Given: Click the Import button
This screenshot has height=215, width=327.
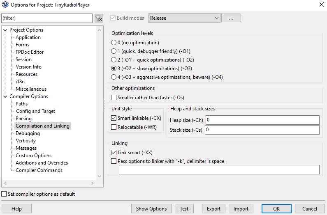Looking at the screenshot, I should [241, 209].
